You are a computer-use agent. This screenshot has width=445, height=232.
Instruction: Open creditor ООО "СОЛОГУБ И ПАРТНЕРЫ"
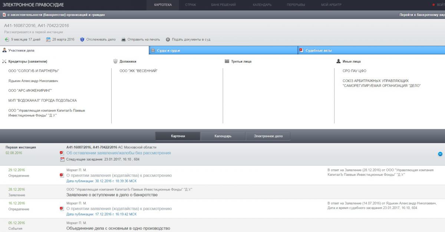pyautogui.click(x=34, y=71)
